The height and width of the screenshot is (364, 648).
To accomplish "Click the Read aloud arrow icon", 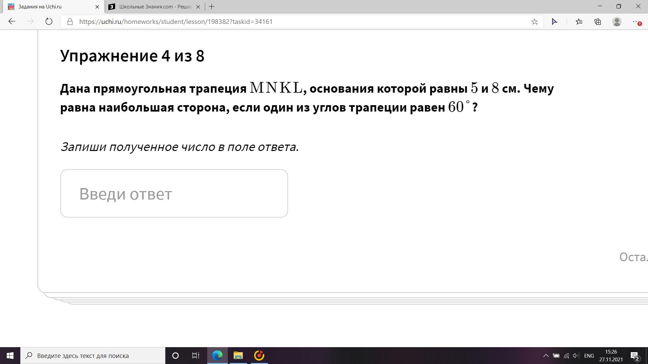I will [x=554, y=22].
